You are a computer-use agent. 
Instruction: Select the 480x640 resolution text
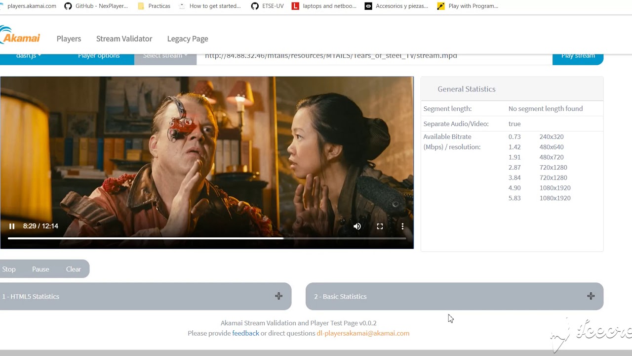point(552,147)
